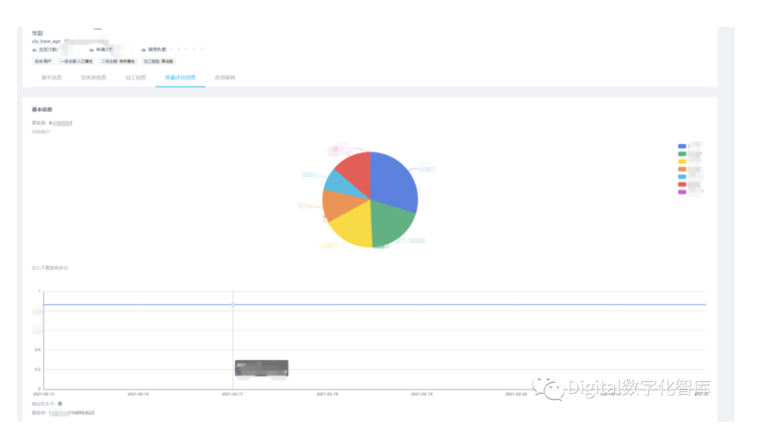771x443 pixels.
Task: Click the eye icon beside 申请次数
Action: click(x=92, y=50)
